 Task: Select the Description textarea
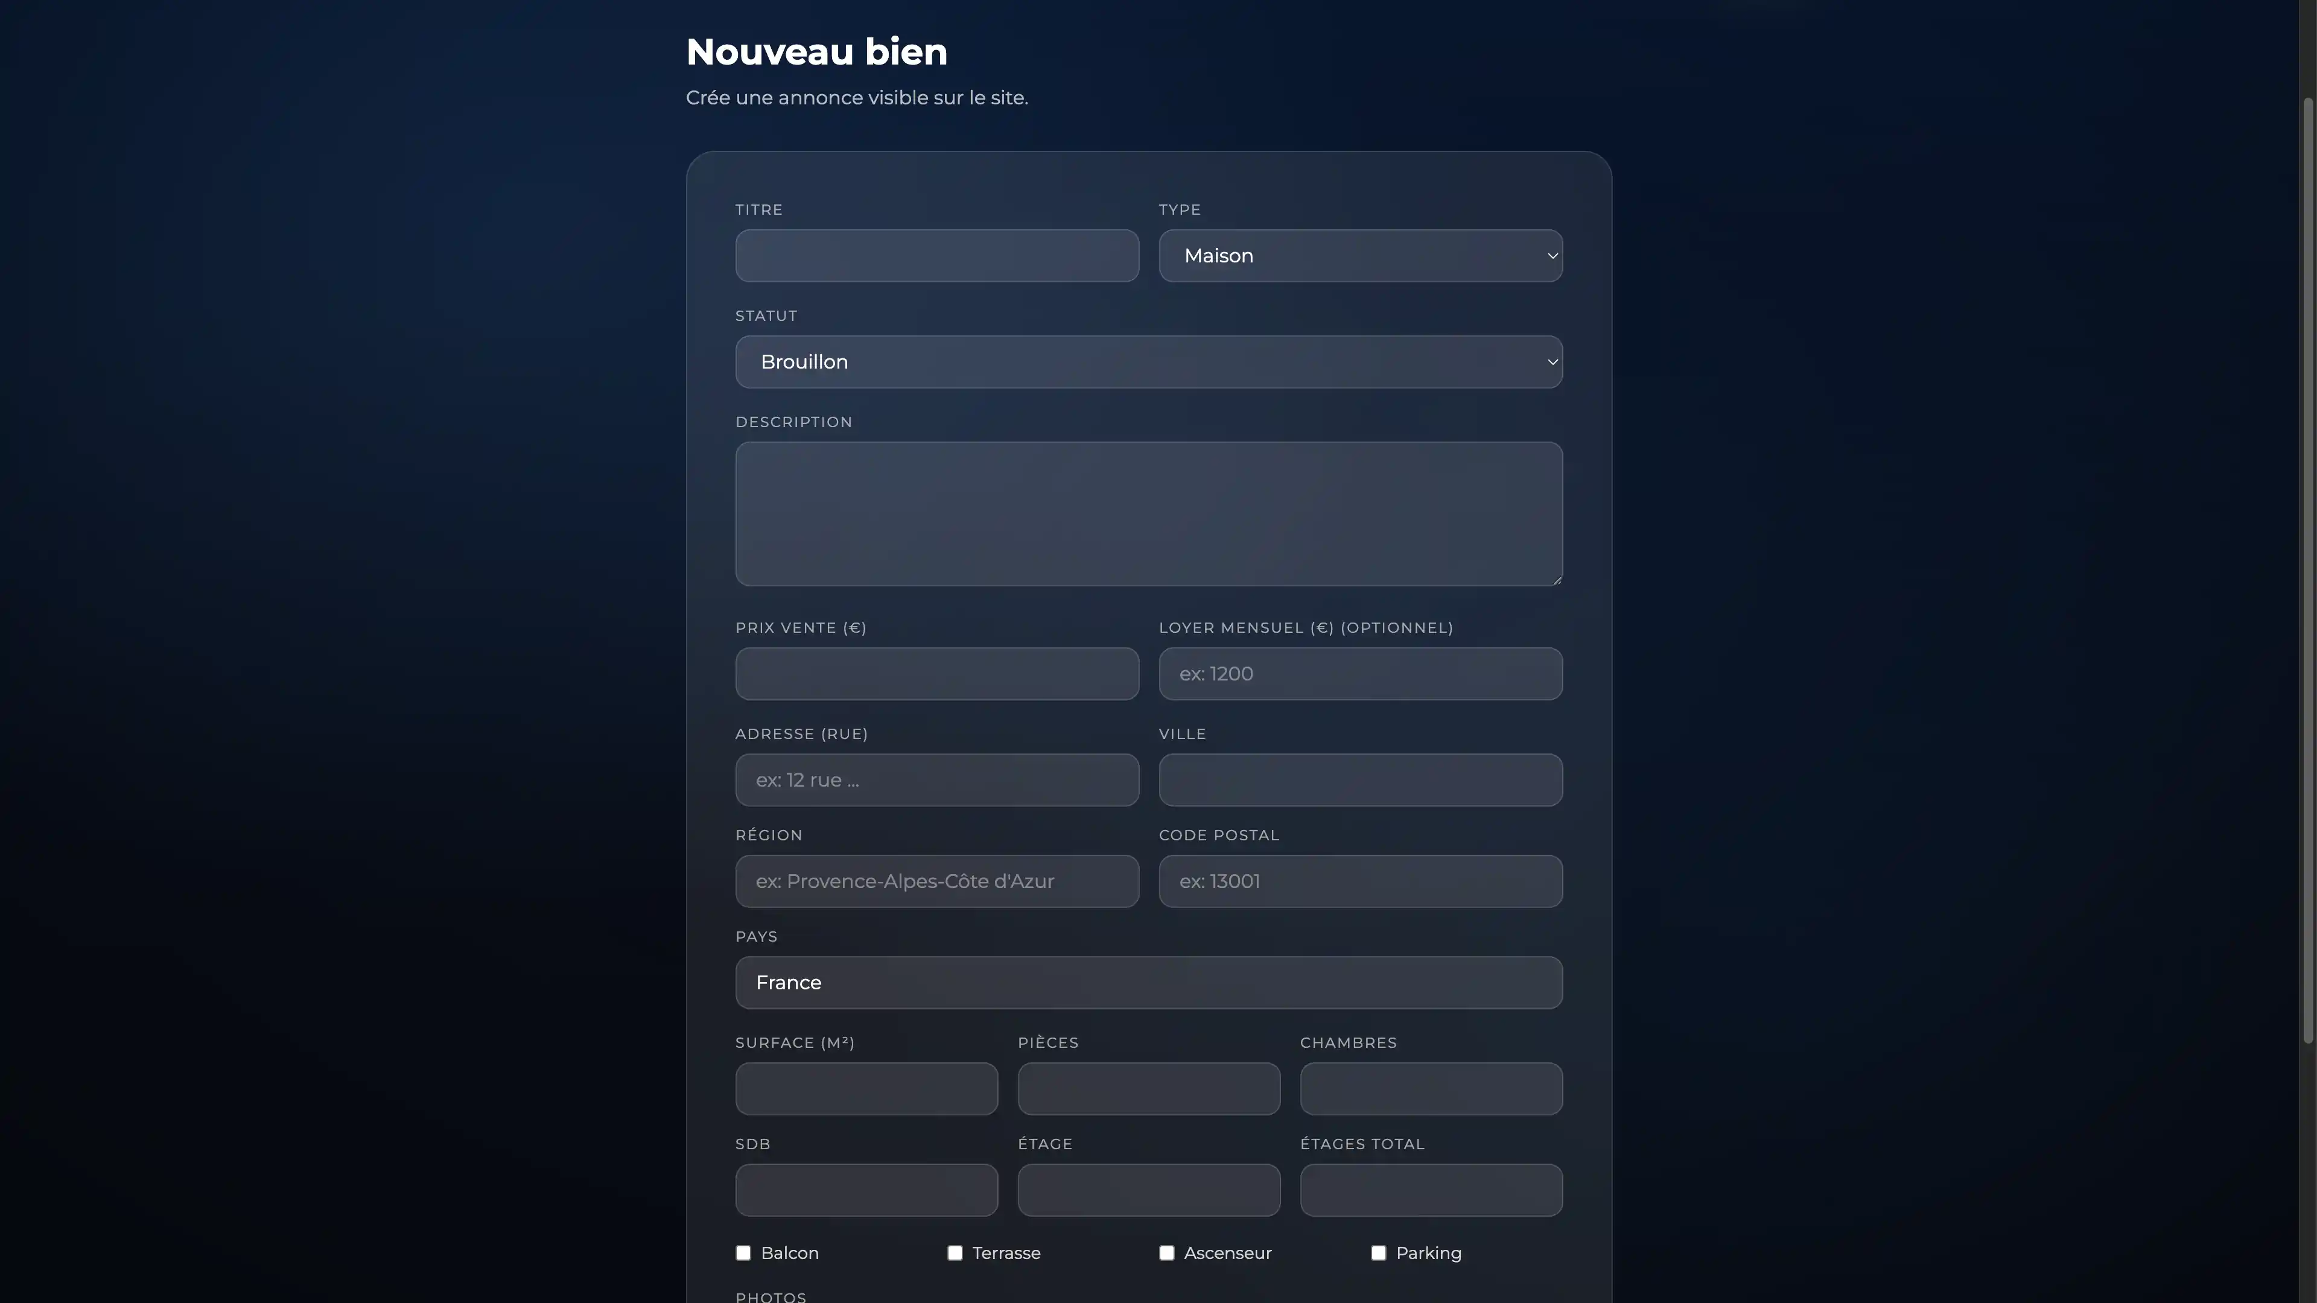pyautogui.click(x=1149, y=515)
